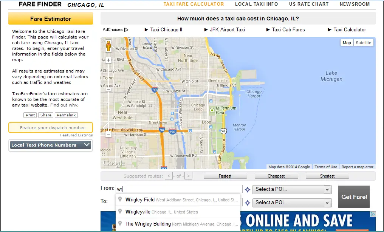Zoom out with the map minus button
Image resolution: width=384 pixels, height=232 pixels.
[108, 135]
